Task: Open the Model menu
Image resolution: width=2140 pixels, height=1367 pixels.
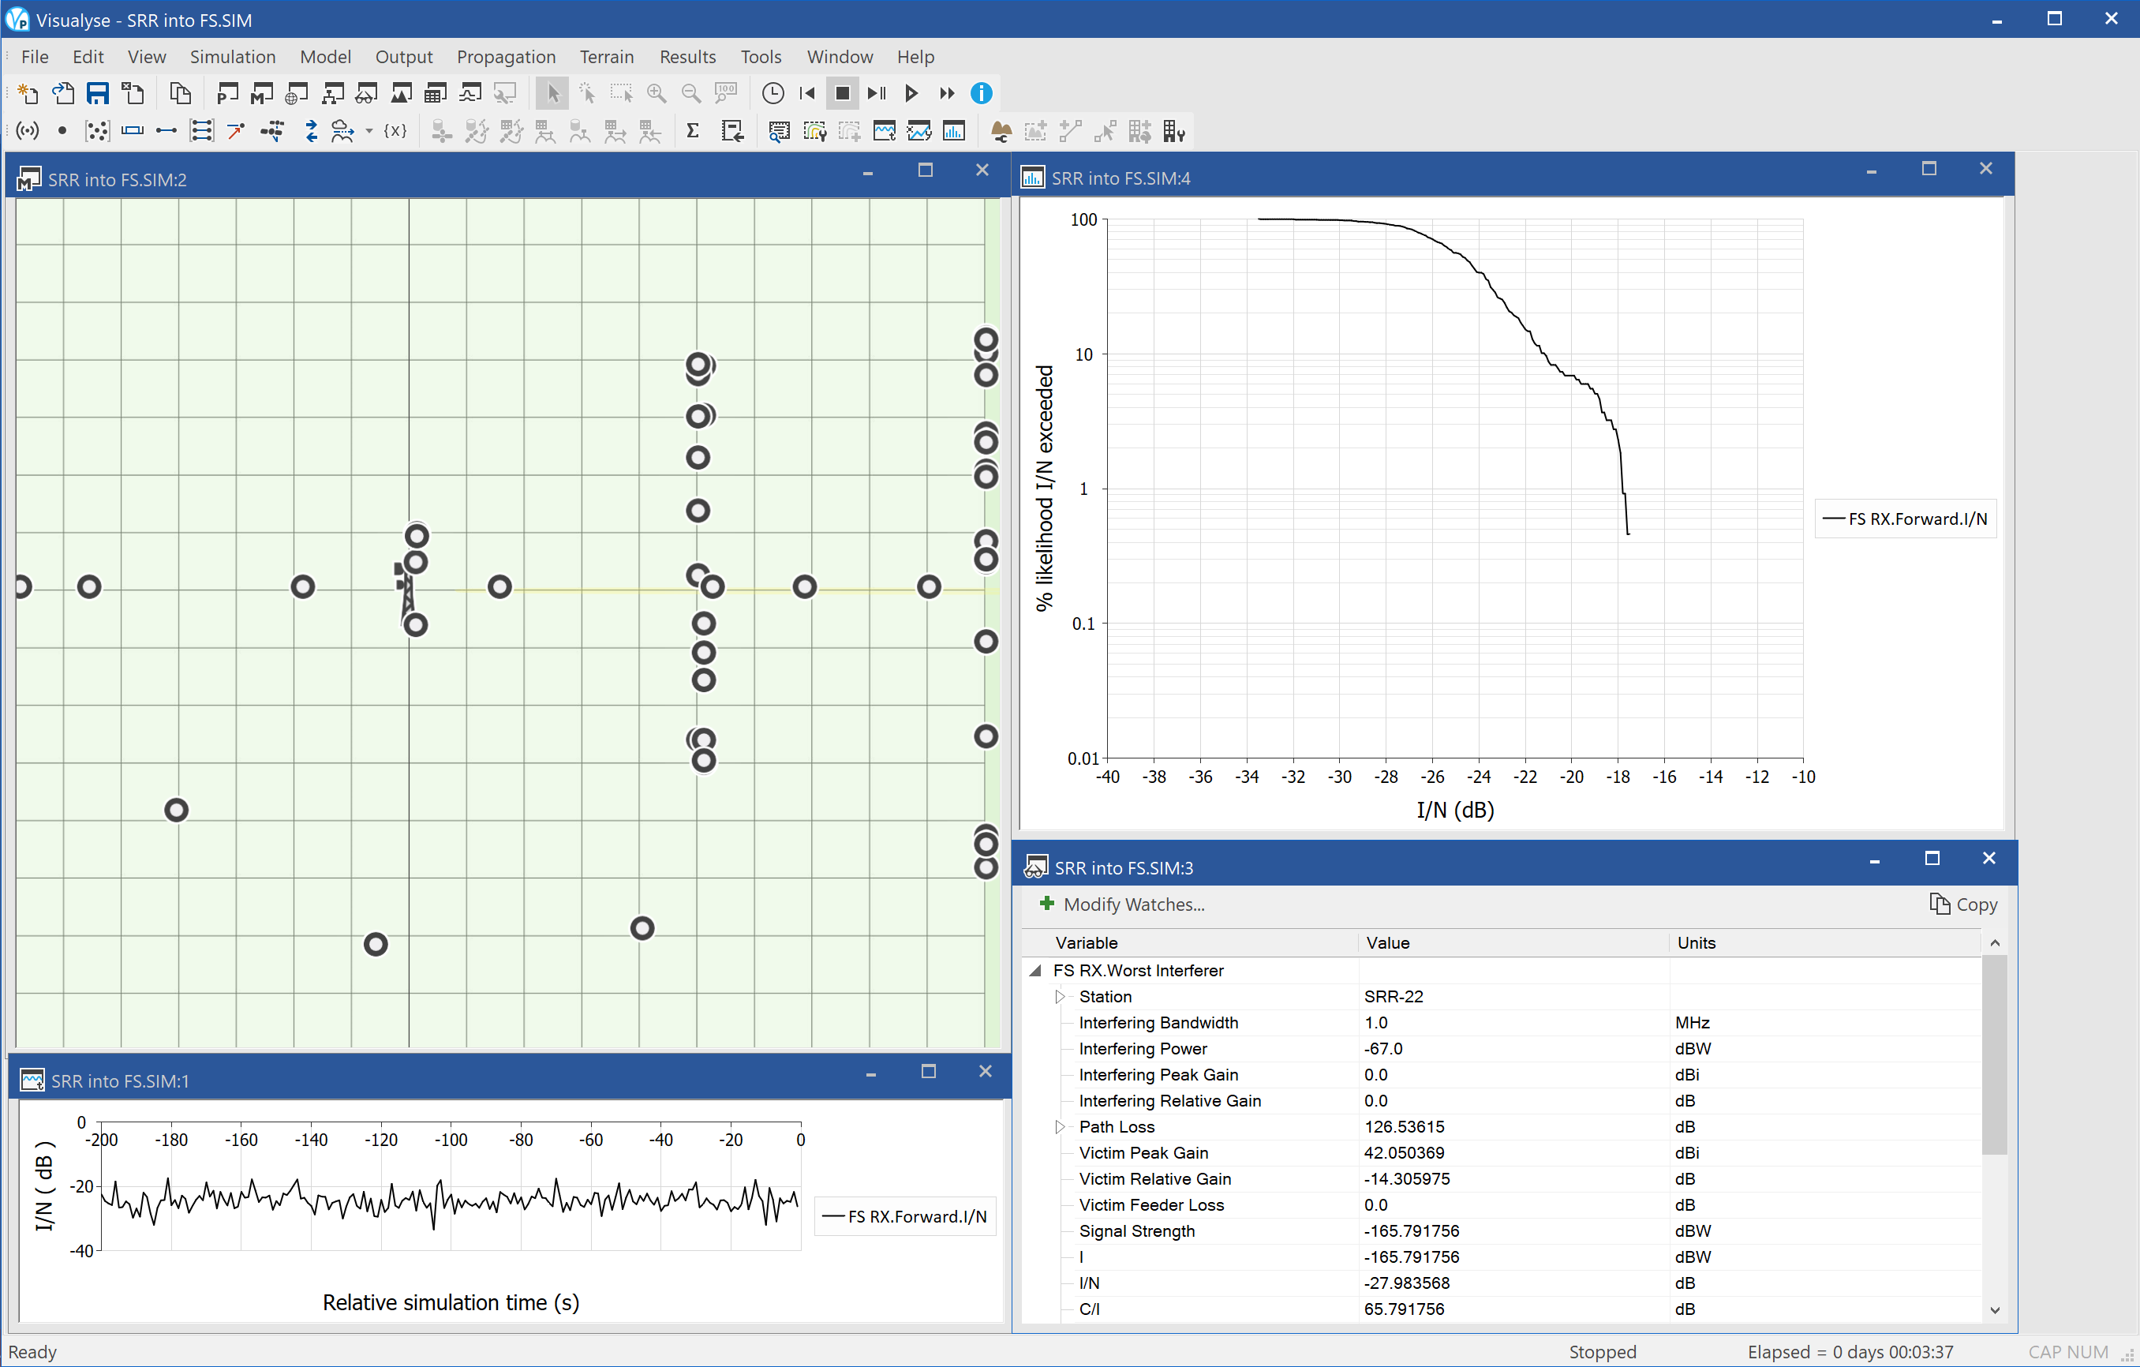Action: tap(325, 57)
